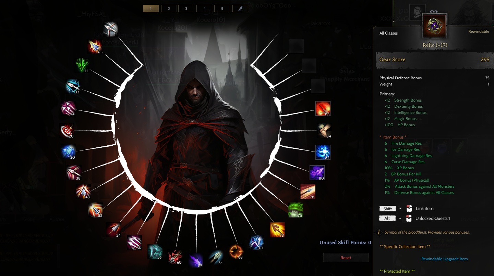Click the Alt key Unlocked Quests hint
Screen dimensions: 494x276
414,219
